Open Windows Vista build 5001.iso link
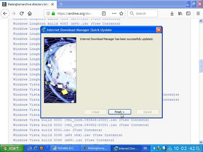Screen dimensions: 203x152 (x=42, y=130)
